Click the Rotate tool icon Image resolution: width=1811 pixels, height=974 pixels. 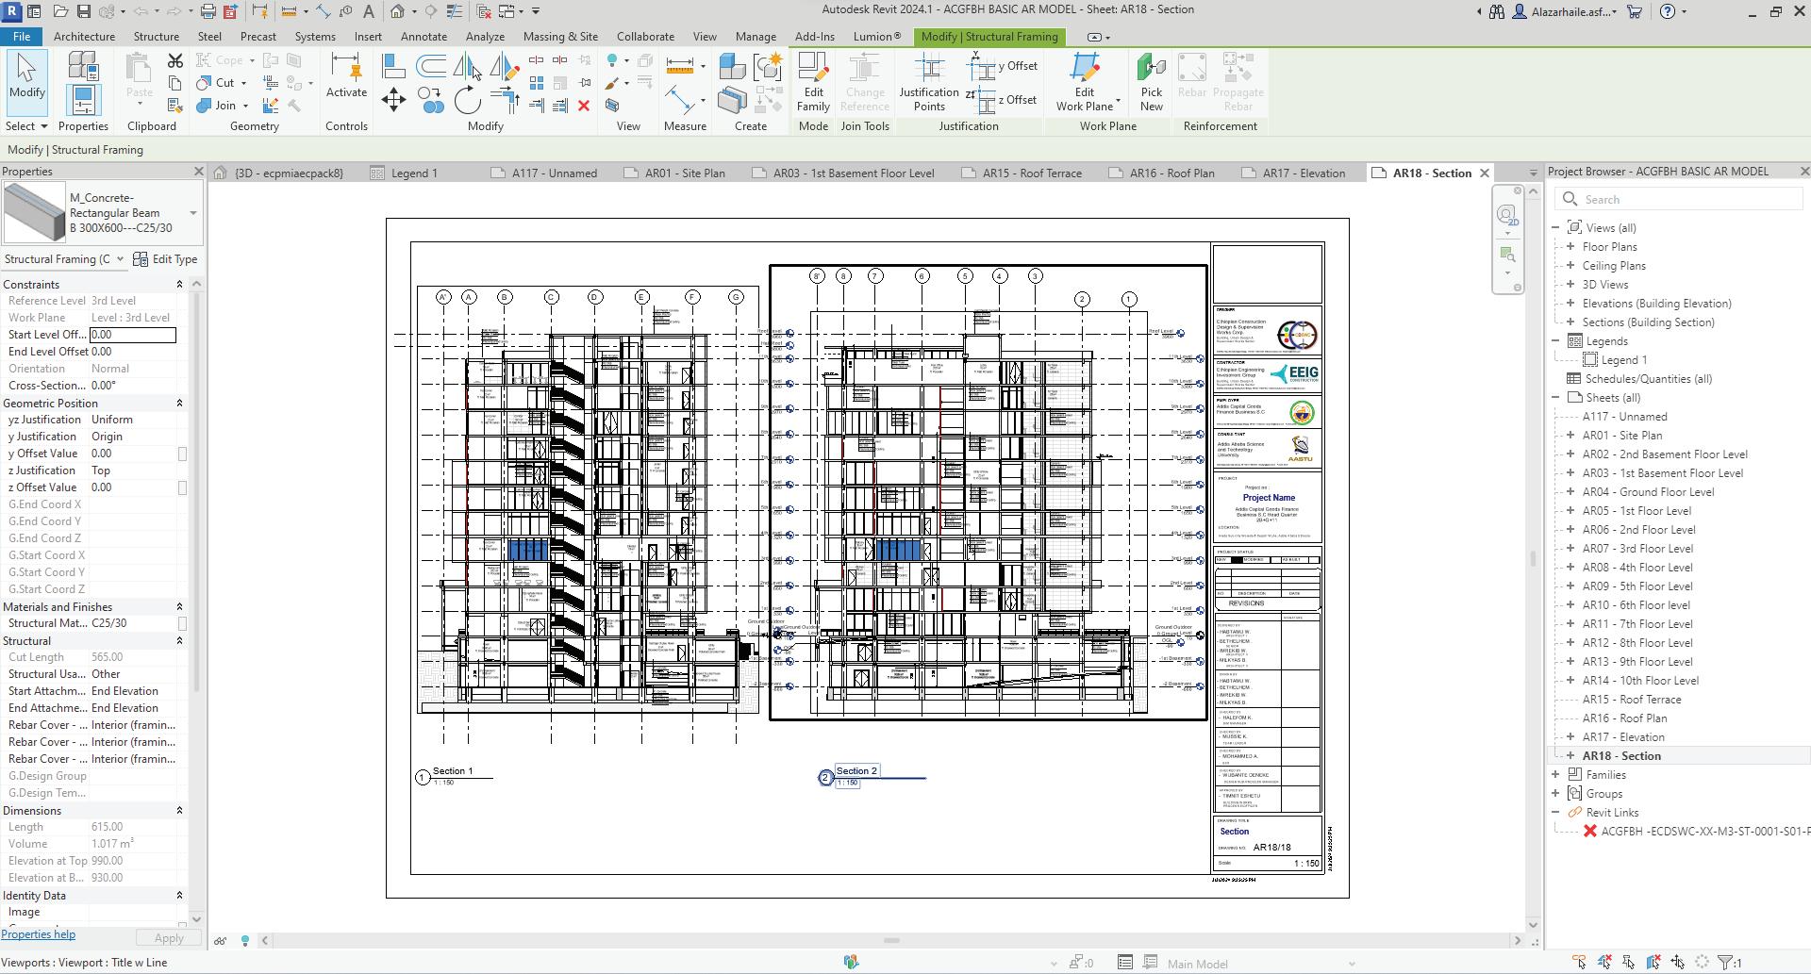tap(467, 100)
